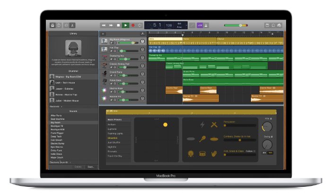This screenshot has height=193, width=331.
Task: Toggle the purple Count-in button
Action: pos(200,25)
